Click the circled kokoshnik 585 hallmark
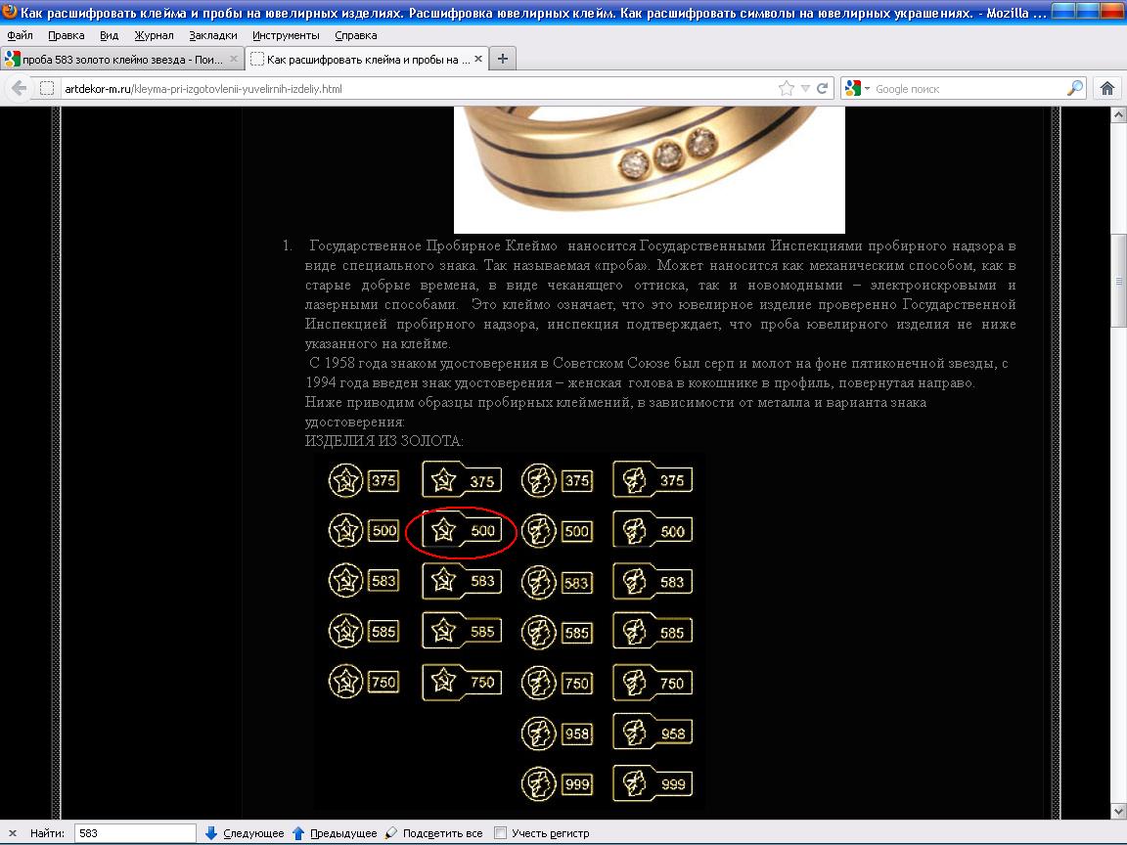This screenshot has width=1127, height=845. 557,633
